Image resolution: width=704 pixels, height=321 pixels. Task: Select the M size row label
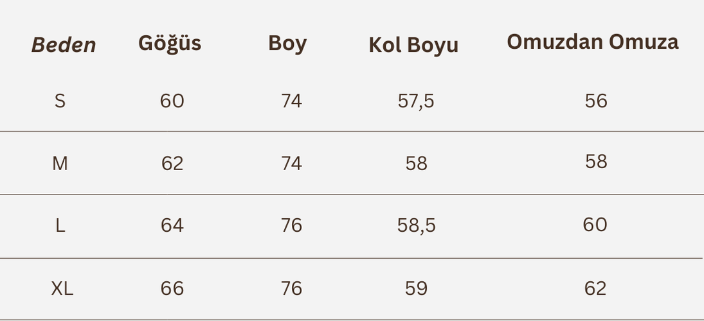point(60,164)
